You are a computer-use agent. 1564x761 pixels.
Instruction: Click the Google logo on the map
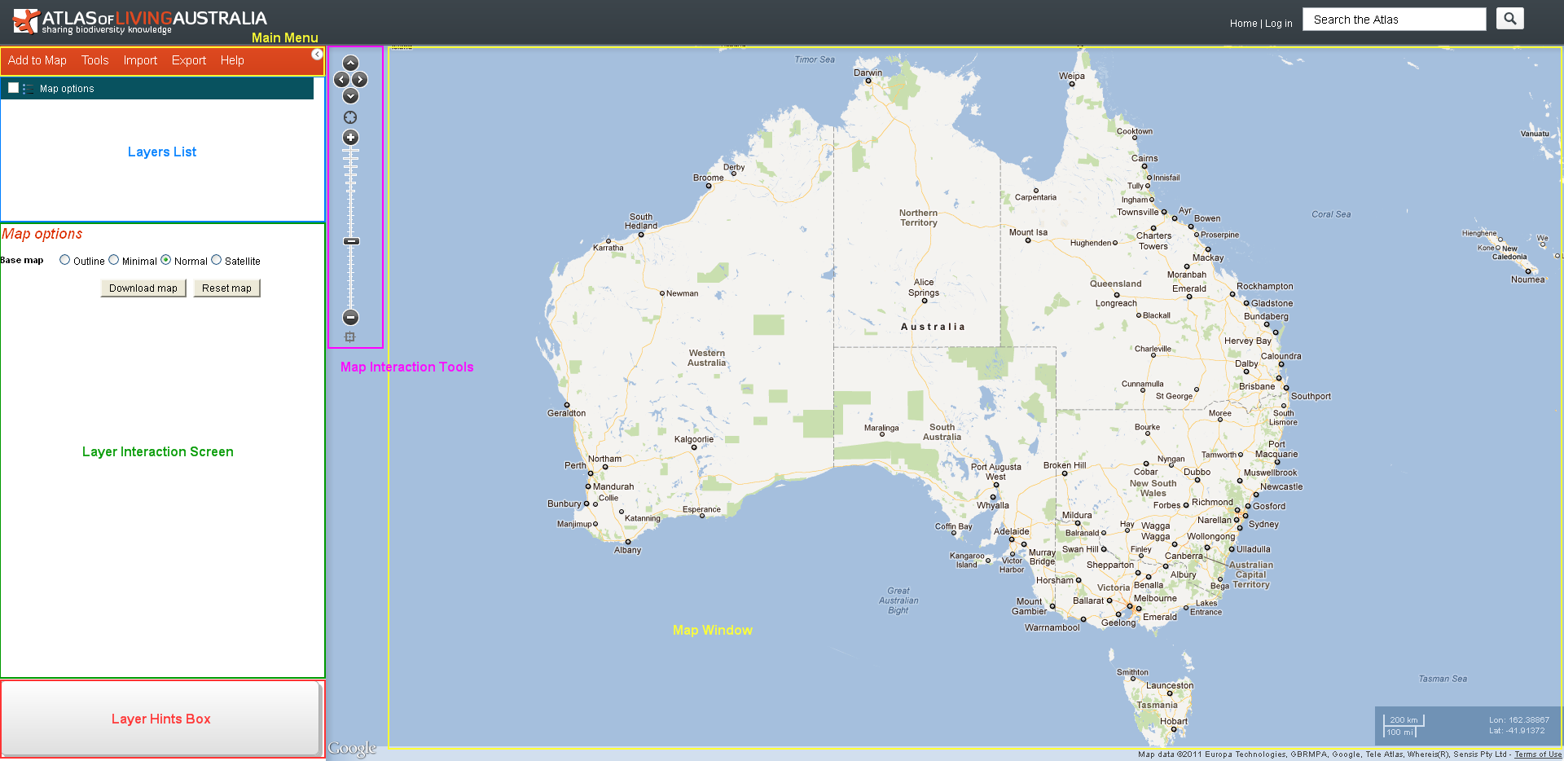pyautogui.click(x=352, y=749)
